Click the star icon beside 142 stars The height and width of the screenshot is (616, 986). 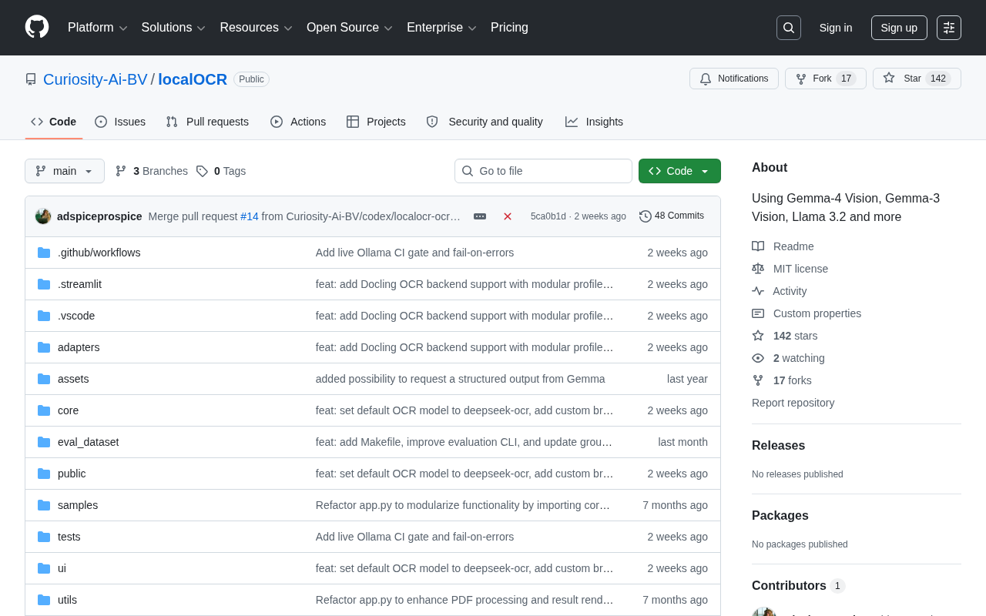[x=758, y=336]
